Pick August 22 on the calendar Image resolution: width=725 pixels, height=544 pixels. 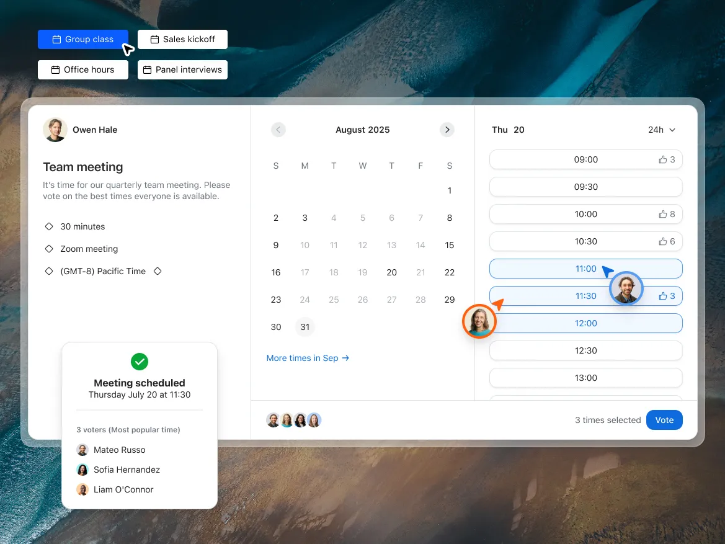[x=450, y=272]
